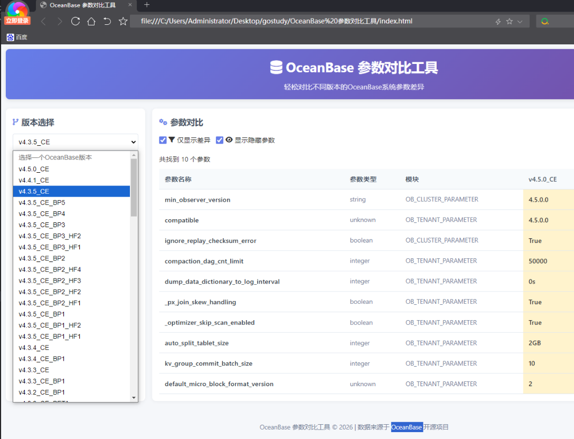Toggle the 仅显示差异 checkbox
The image size is (574, 439).
pyautogui.click(x=163, y=140)
